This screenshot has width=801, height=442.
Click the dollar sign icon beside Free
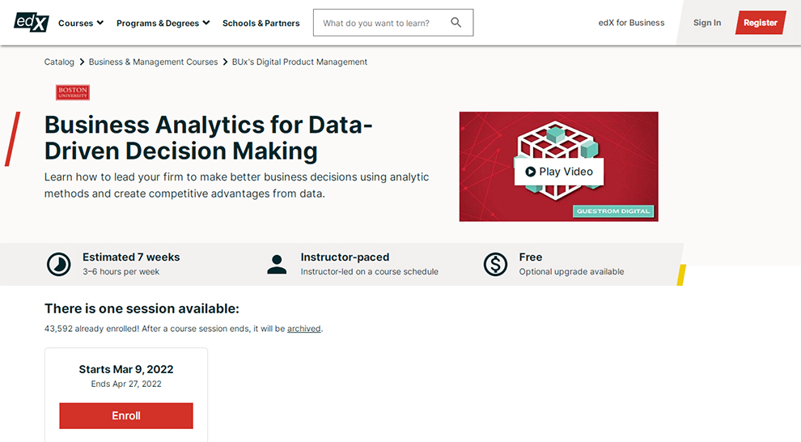point(495,264)
